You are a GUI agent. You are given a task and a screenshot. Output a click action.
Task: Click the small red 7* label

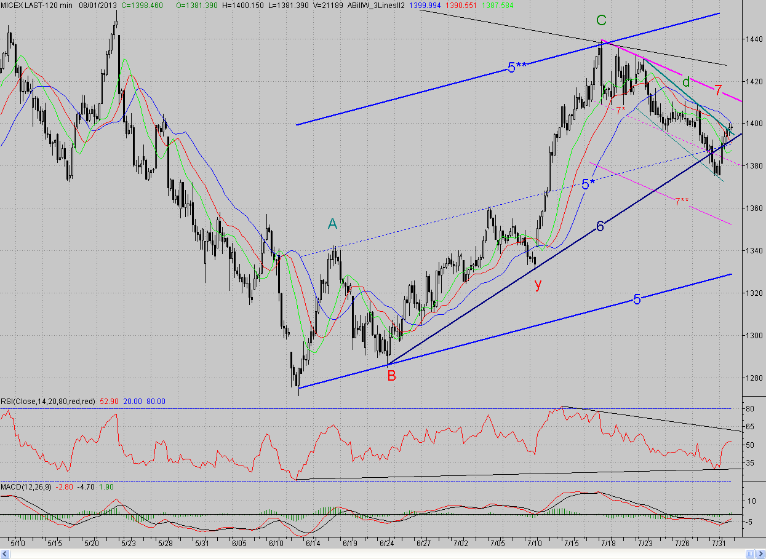pos(621,110)
